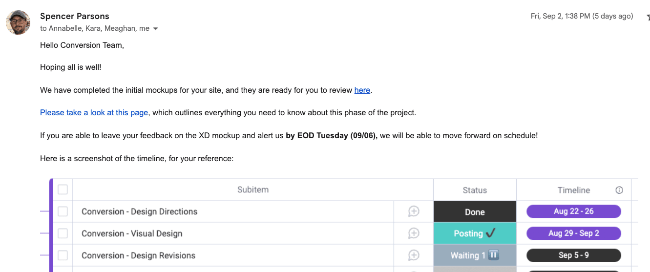Click Spencer Parsons' profile avatar
The width and height of the screenshot is (650, 272).
18,22
